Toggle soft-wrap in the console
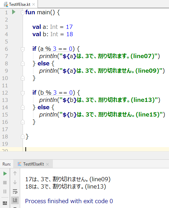 (15, 191)
